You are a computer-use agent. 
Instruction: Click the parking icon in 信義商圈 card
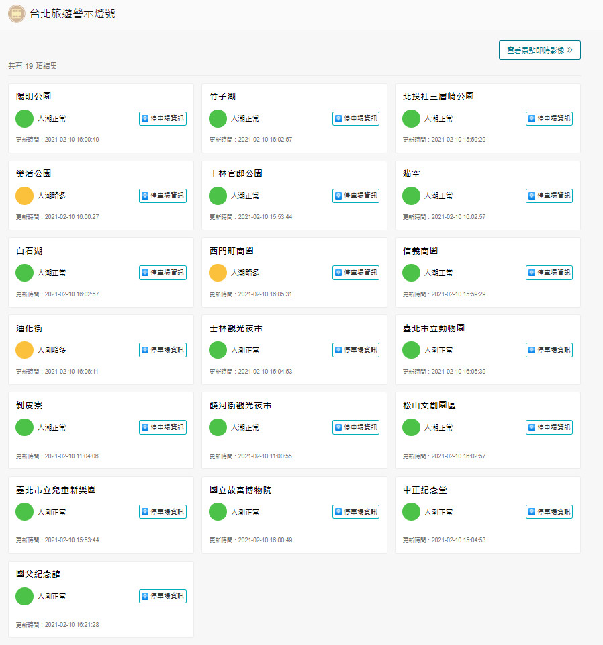tap(532, 273)
